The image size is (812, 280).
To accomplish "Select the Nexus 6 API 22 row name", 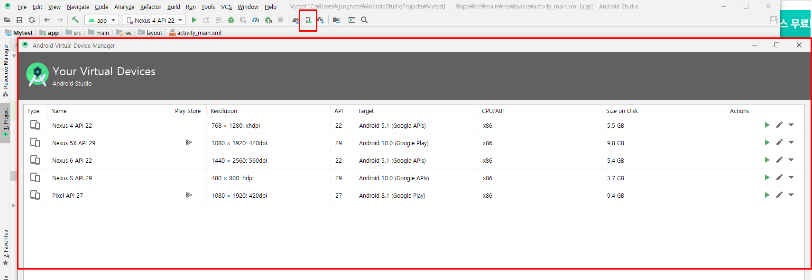I will 72,160.
